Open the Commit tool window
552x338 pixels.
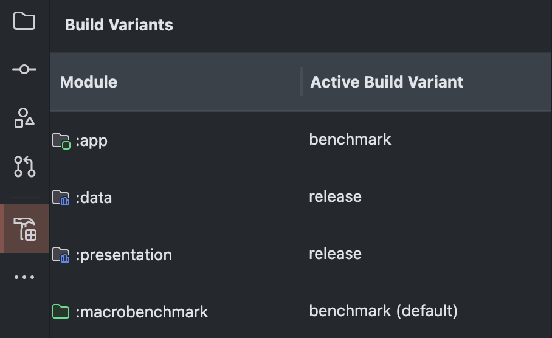(x=24, y=69)
